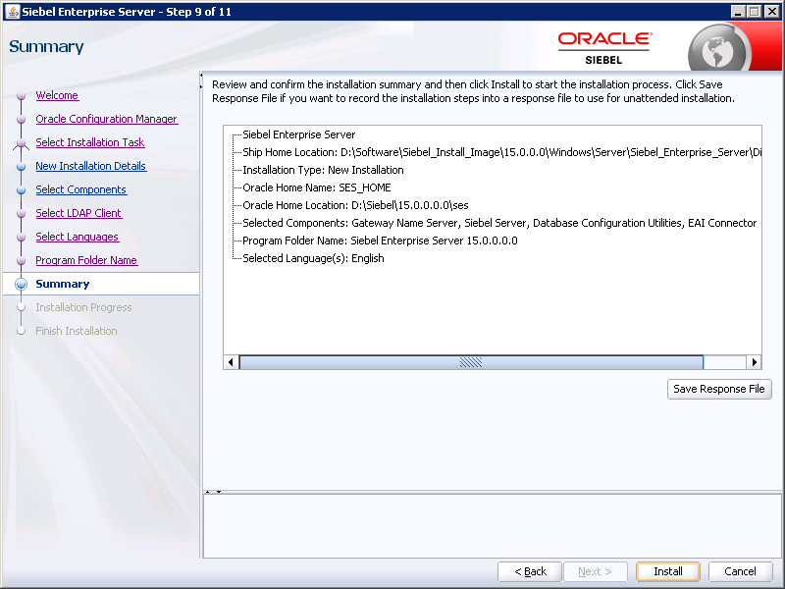This screenshot has height=589, width=785.
Task: Click the down arrow on the horizontal splitter
Action: [x=219, y=492]
